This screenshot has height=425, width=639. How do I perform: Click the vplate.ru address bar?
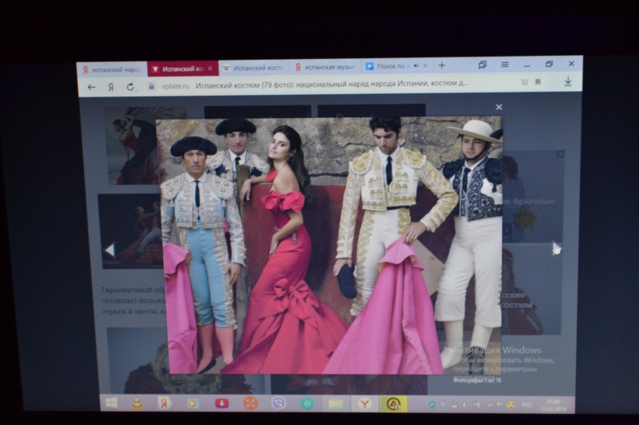coord(332,85)
